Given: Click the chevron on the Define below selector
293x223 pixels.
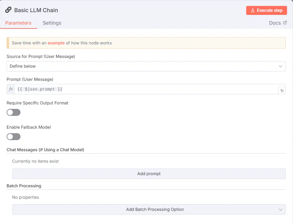Looking at the screenshot, I should point(281,66).
